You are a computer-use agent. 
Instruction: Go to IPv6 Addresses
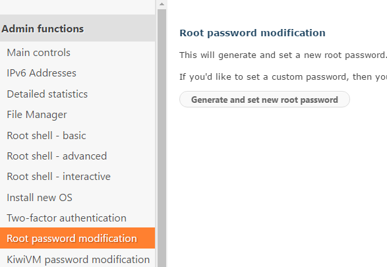click(42, 73)
